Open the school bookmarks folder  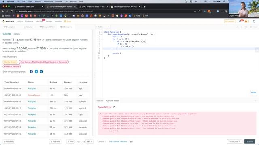coord(6,16)
